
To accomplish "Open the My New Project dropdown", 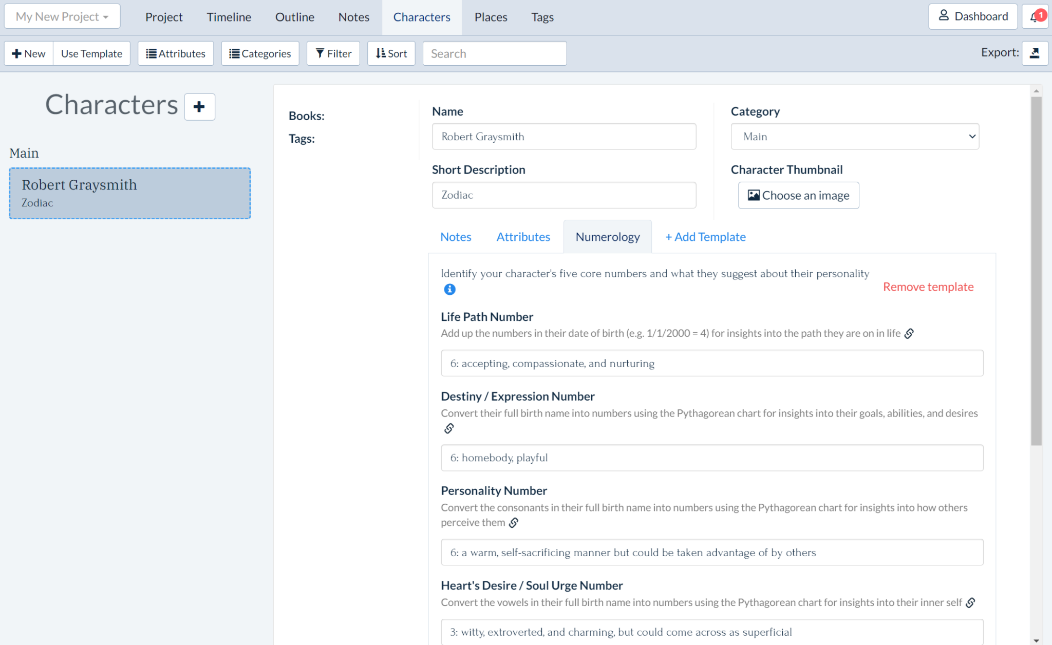I will pyautogui.click(x=62, y=16).
